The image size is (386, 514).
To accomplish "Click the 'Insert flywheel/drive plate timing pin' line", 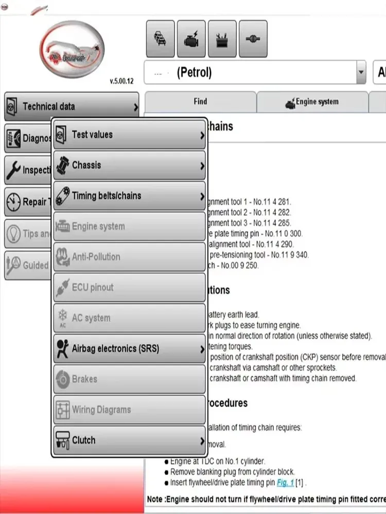I will (x=222, y=483).
